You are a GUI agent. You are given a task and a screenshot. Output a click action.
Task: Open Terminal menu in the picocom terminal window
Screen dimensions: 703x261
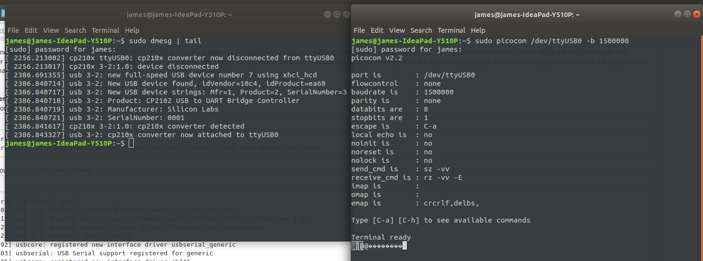[x=451, y=30]
